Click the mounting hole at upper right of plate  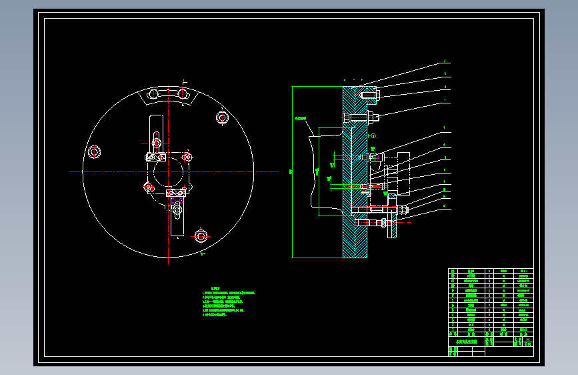click(x=222, y=117)
